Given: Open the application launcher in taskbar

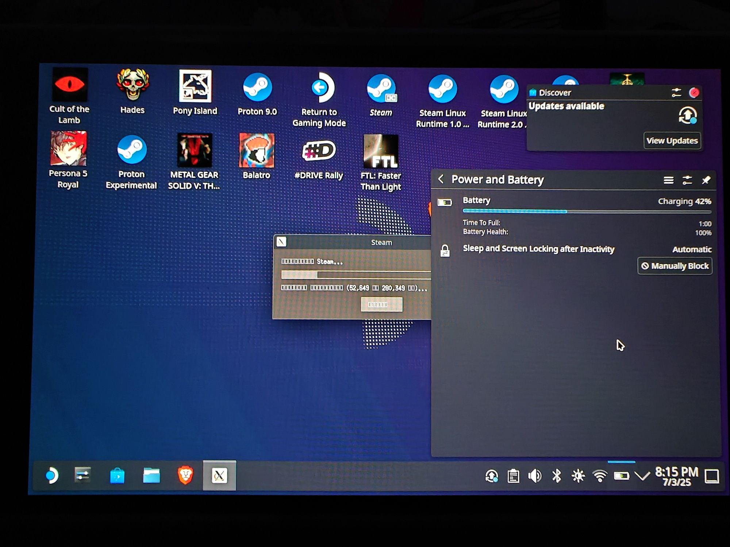Looking at the screenshot, I should click(x=51, y=475).
